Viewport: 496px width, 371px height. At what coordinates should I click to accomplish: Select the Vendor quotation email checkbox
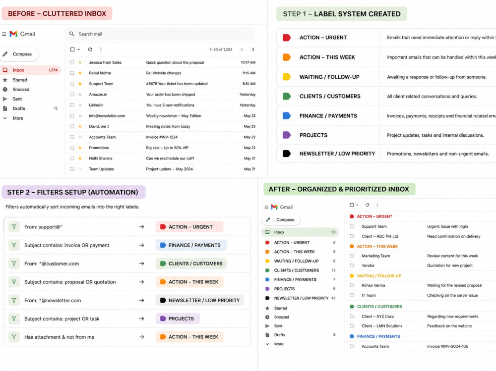point(352,265)
